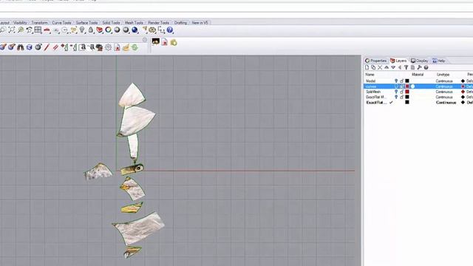Toggle visibility bulb of curves layer
The height and width of the screenshot is (266, 473).
[x=396, y=86]
